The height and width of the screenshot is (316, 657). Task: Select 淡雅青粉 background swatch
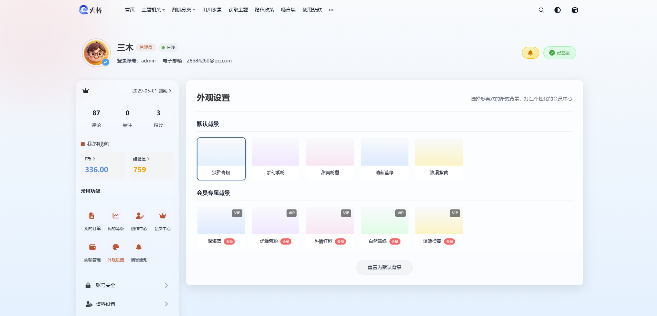pos(221,159)
